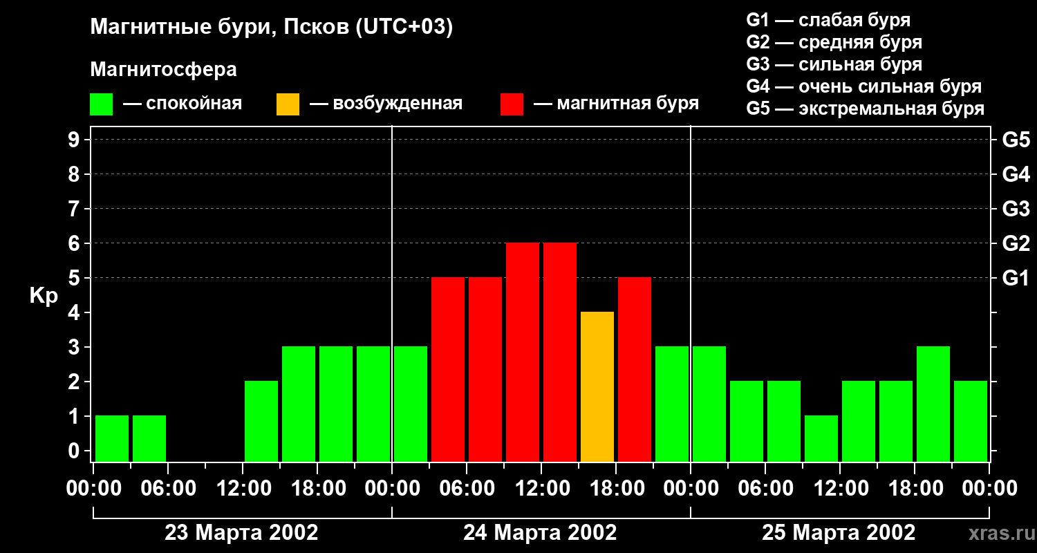The height and width of the screenshot is (553, 1037).
Task: Click the green 21:00–00:00 bar on 24 March
Action: tap(672, 404)
